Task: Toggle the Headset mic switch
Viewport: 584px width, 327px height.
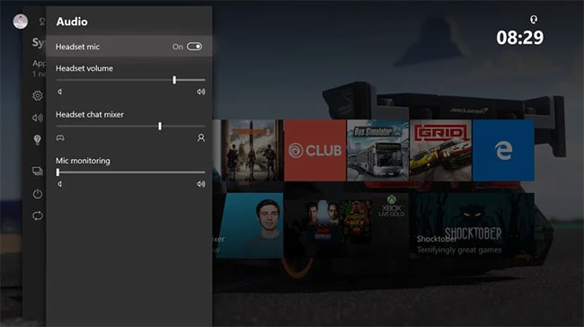Action: click(x=194, y=47)
